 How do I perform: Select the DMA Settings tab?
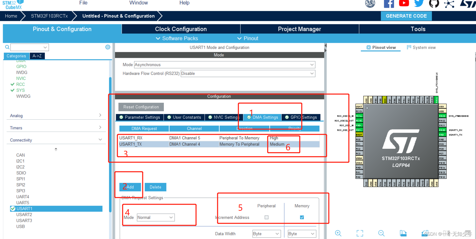coord(263,117)
